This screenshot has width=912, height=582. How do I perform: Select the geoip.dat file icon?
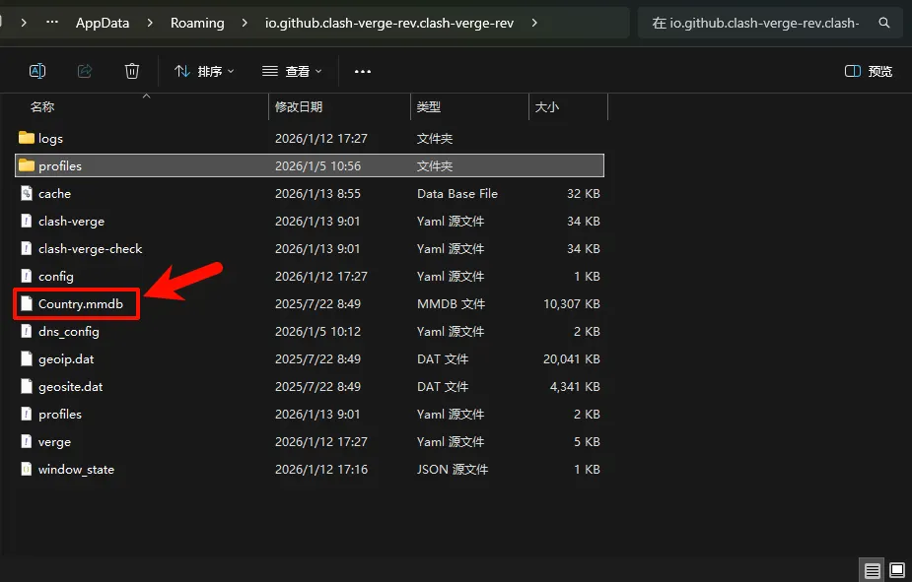(27, 358)
